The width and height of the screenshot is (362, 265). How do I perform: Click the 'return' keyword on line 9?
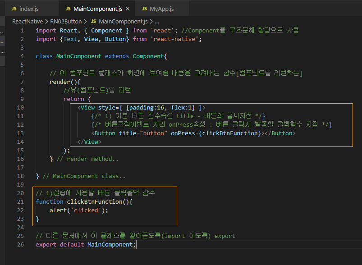pyautogui.click(x=73, y=99)
